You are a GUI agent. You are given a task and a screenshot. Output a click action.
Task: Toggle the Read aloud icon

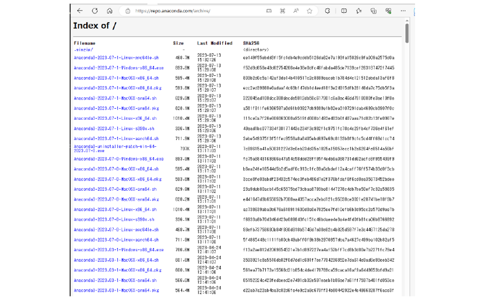(x=296, y=10)
